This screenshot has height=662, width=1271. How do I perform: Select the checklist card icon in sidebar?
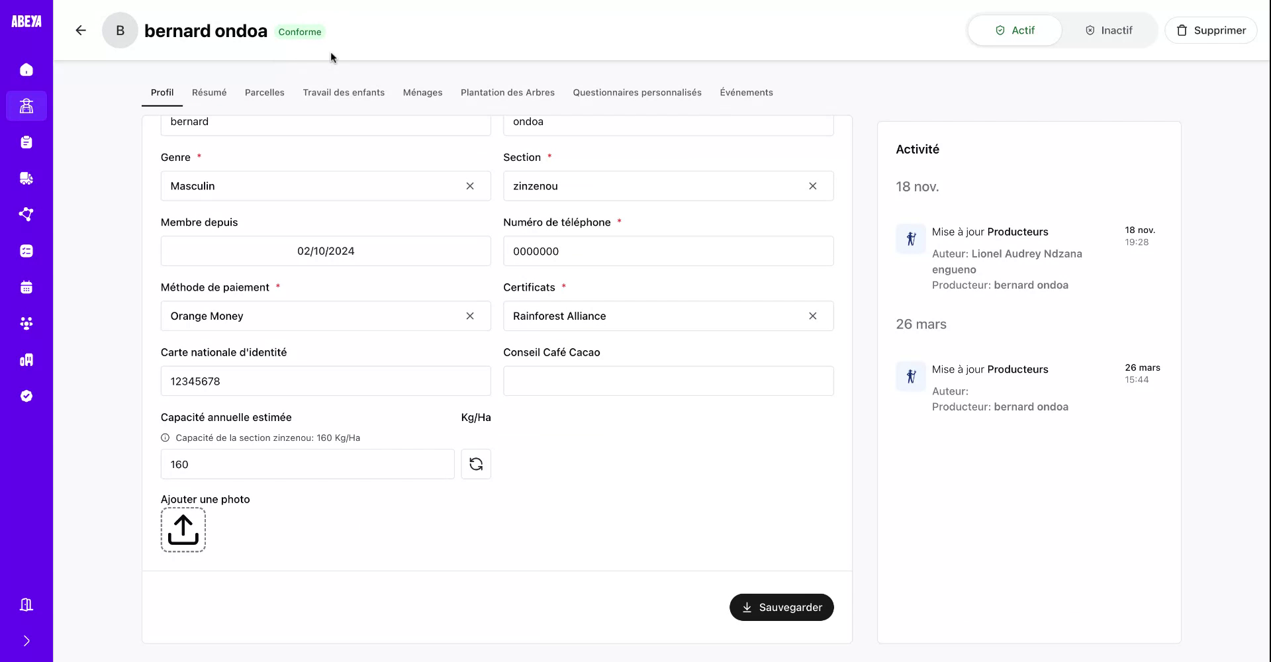pyautogui.click(x=26, y=250)
